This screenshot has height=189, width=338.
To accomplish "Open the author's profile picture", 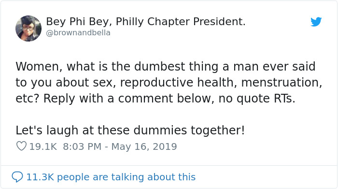I will click(x=28, y=28).
